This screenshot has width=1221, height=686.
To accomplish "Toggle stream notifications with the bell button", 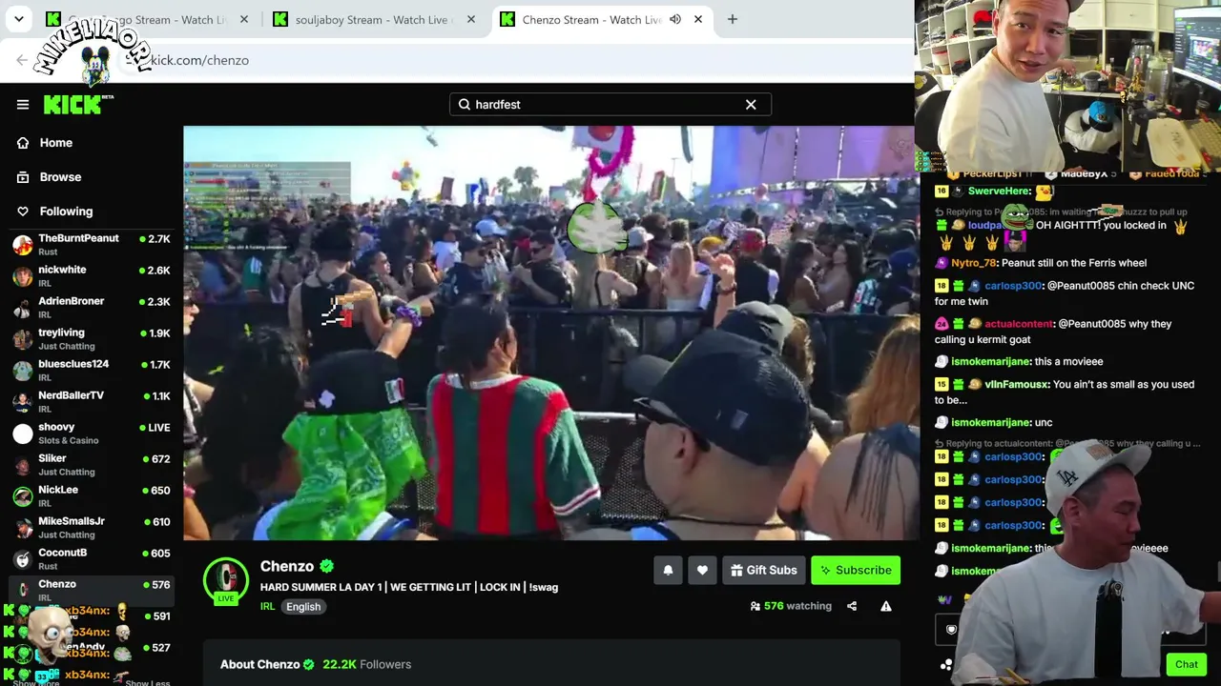I will [x=668, y=570].
